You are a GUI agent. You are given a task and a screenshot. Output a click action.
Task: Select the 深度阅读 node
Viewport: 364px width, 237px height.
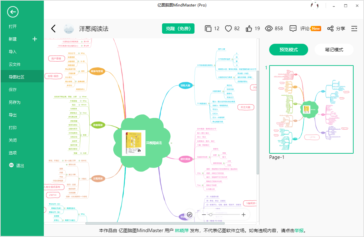point(98,125)
